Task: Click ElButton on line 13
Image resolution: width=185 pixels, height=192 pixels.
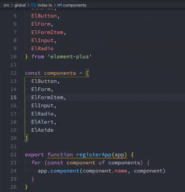Action: point(44,81)
